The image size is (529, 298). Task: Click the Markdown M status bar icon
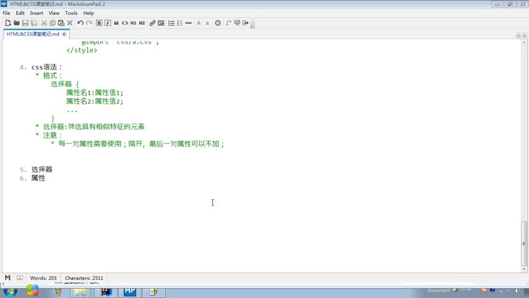pos(7,278)
